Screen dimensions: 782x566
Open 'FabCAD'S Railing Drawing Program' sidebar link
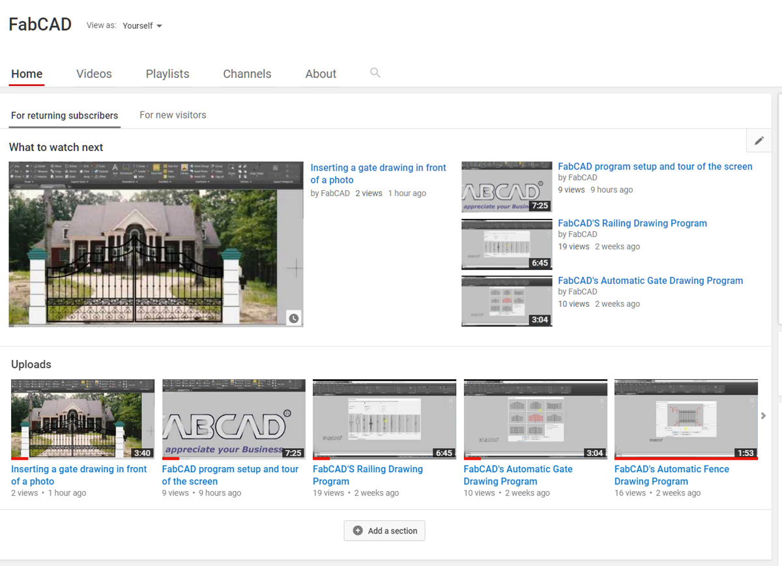point(632,223)
